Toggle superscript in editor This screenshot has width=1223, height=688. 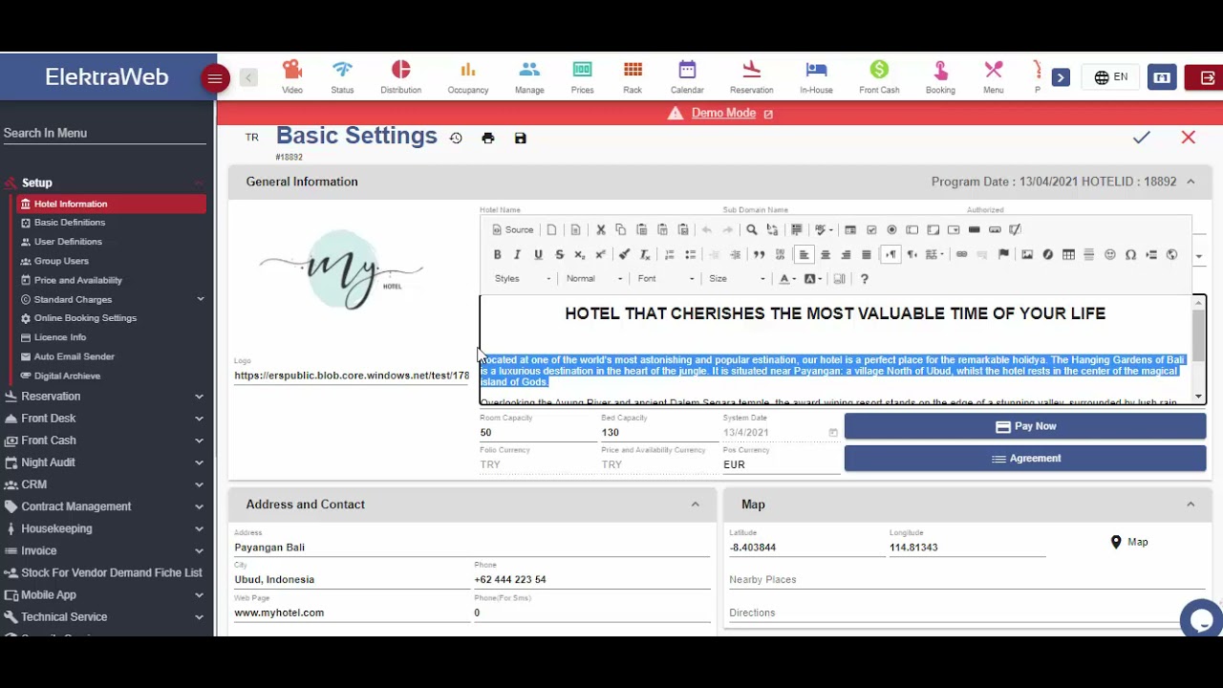(600, 254)
